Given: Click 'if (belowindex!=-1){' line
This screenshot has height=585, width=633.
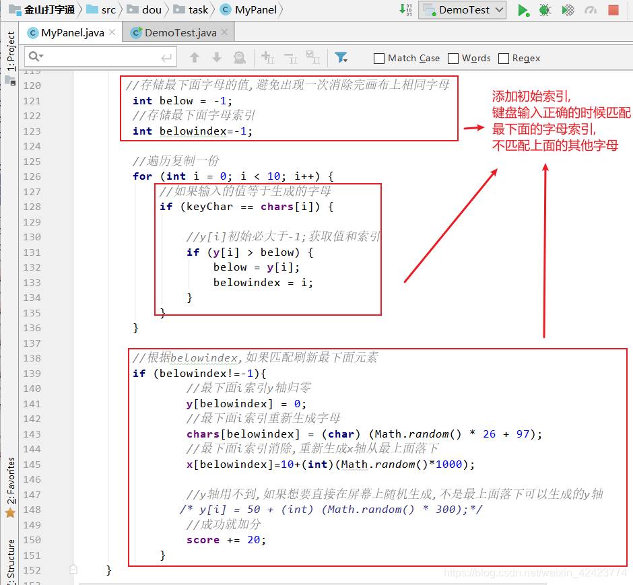Looking at the screenshot, I should (199, 374).
